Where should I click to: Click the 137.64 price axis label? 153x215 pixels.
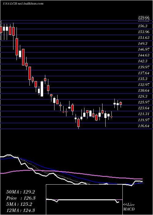(x=144, y=73)
